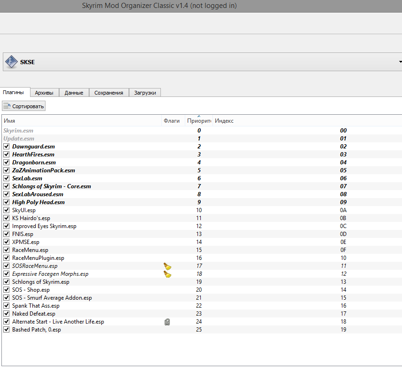The width and height of the screenshot is (402, 369).
Task: Click index value 0F for RaceMenu.esp
Action: (343, 250)
